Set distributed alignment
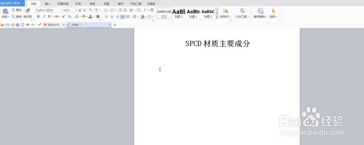The image size is (364, 145). (128, 17)
